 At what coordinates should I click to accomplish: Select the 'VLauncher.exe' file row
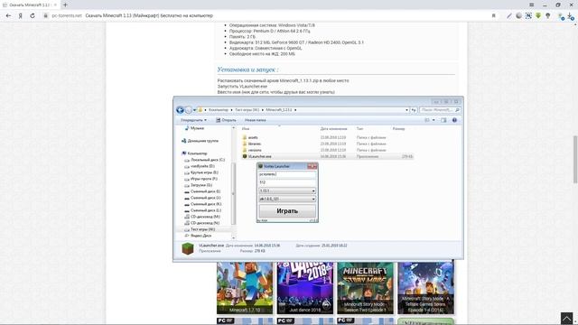pyautogui.click(x=327, y=156)
